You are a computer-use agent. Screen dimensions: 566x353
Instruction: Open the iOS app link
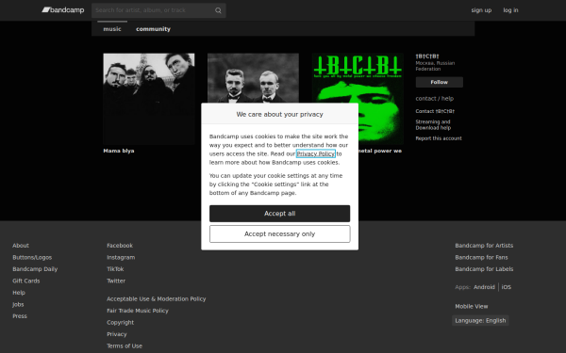[x=506, y=287]
